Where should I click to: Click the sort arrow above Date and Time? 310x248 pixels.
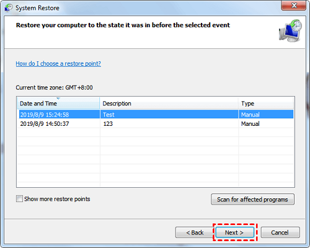tap(58, 99)
